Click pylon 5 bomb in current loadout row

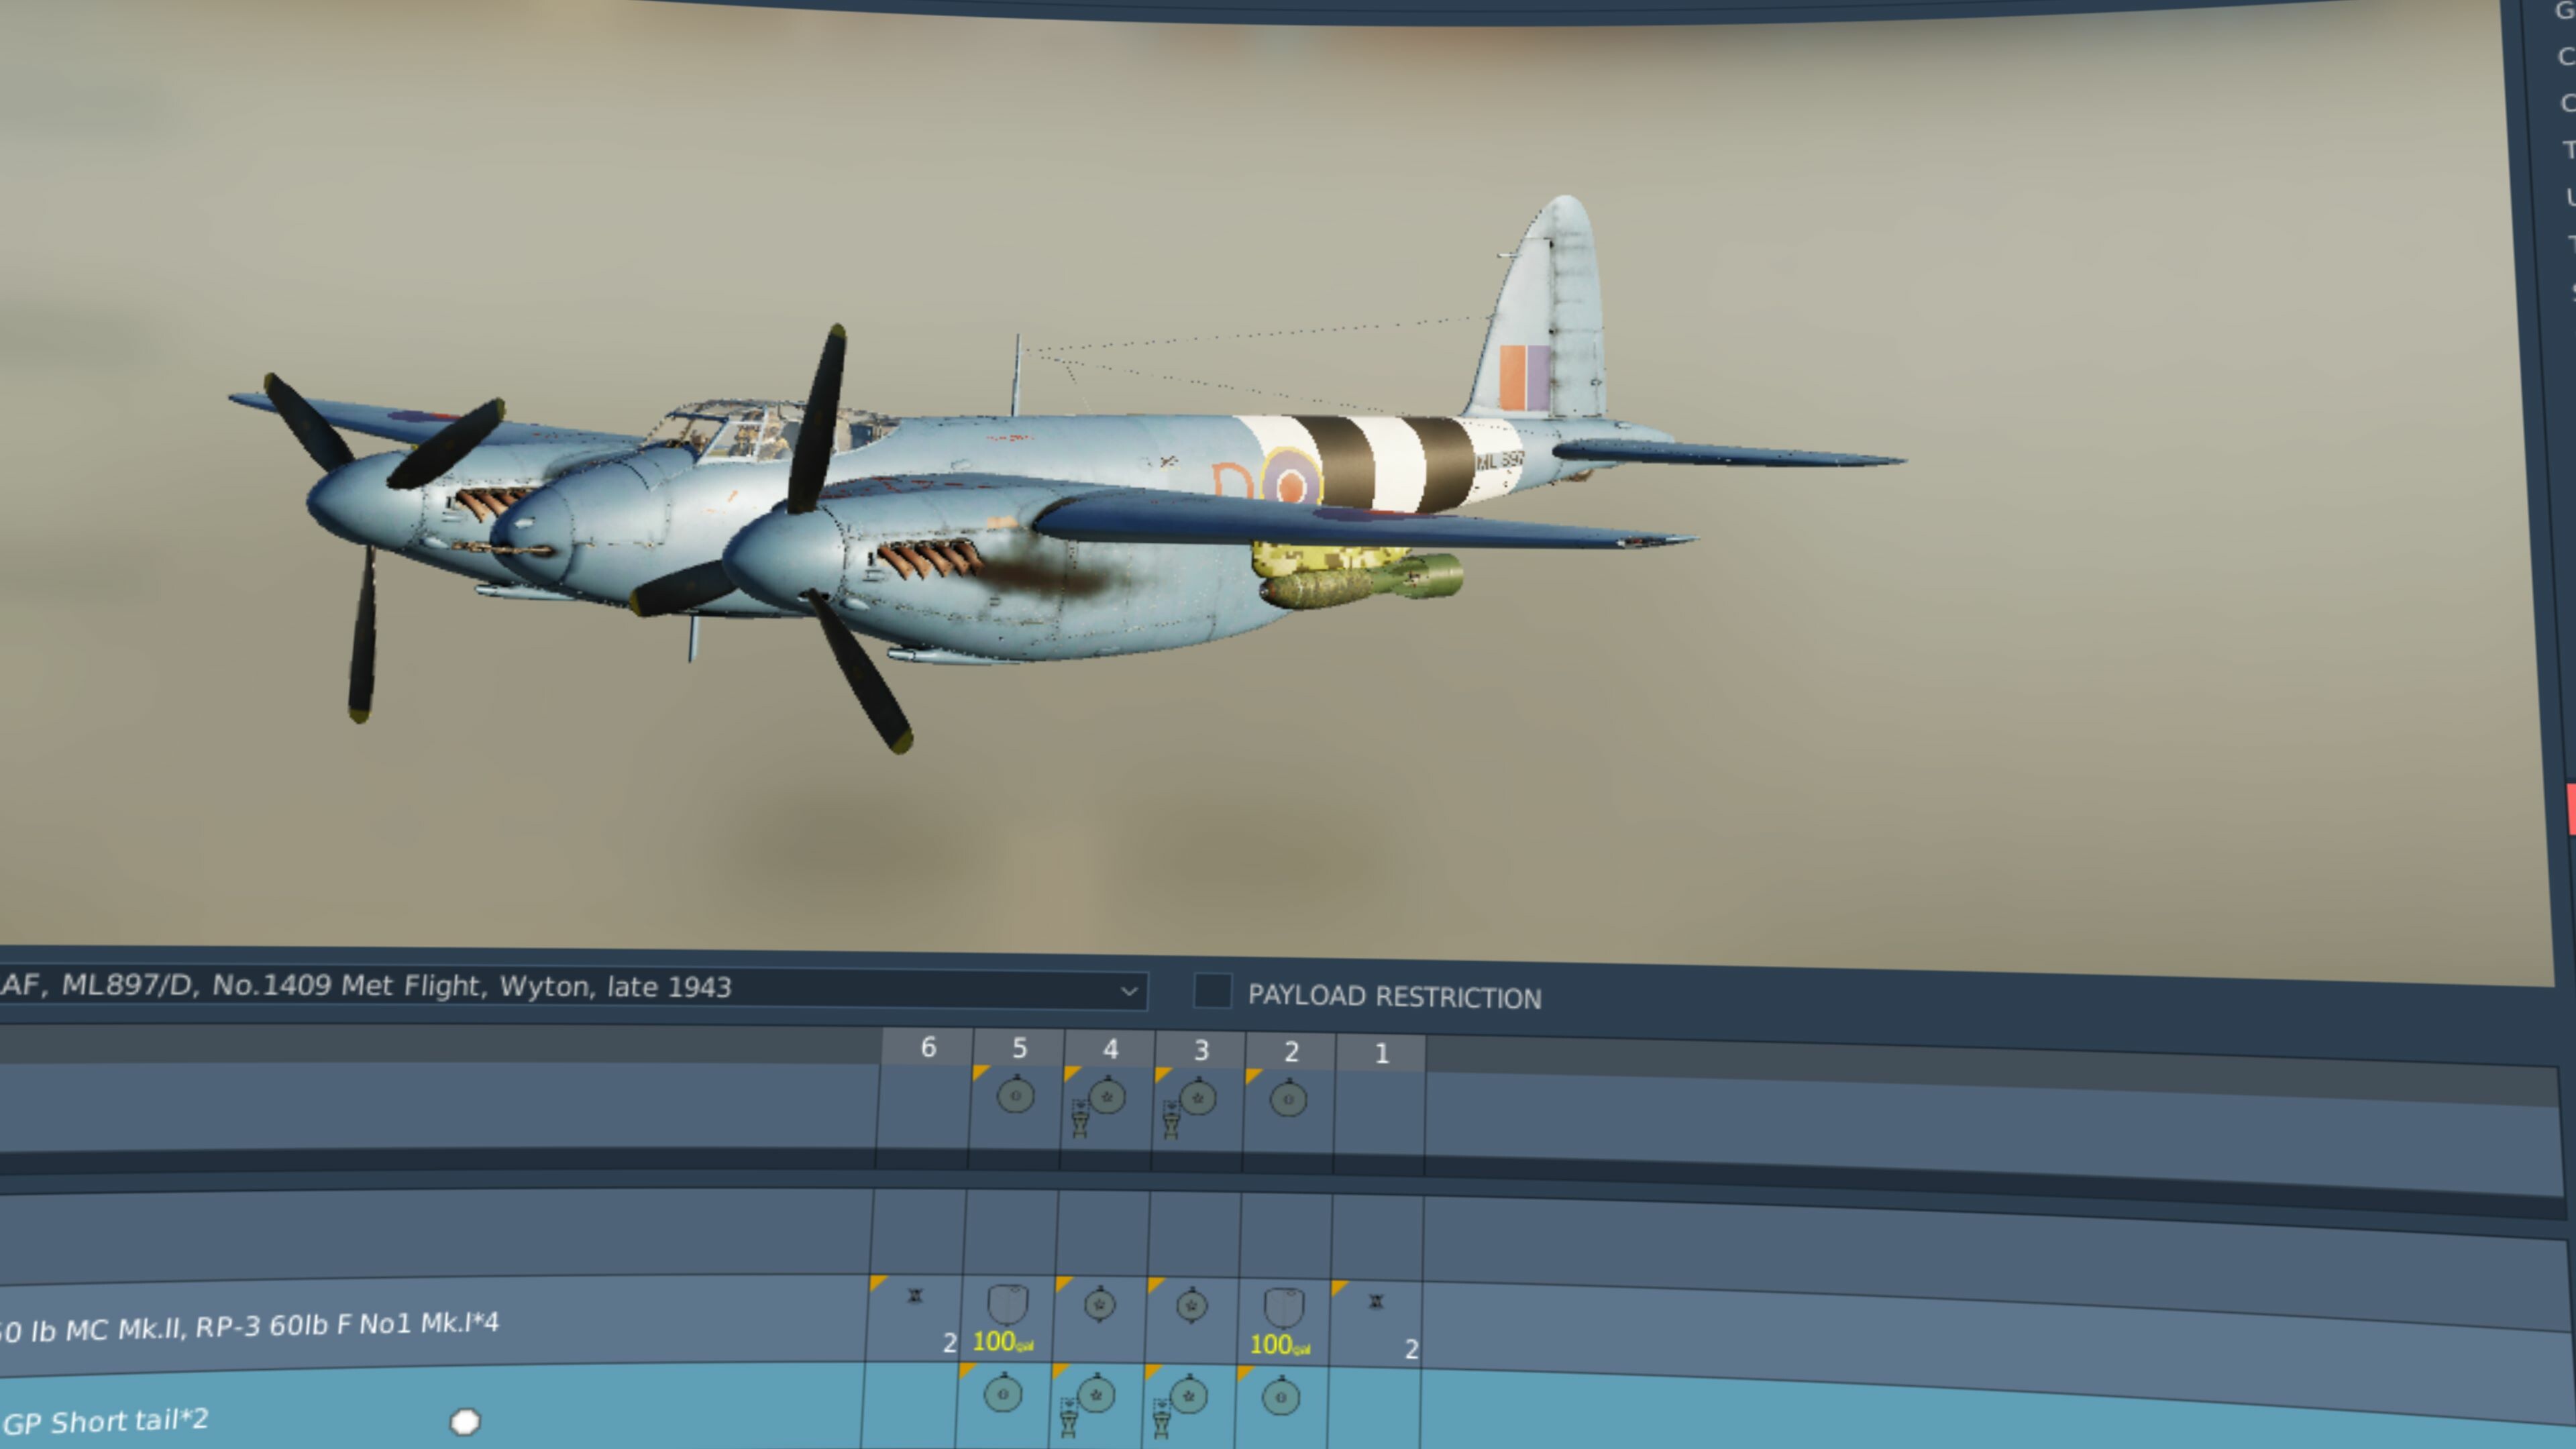tap(1015, 1095)
